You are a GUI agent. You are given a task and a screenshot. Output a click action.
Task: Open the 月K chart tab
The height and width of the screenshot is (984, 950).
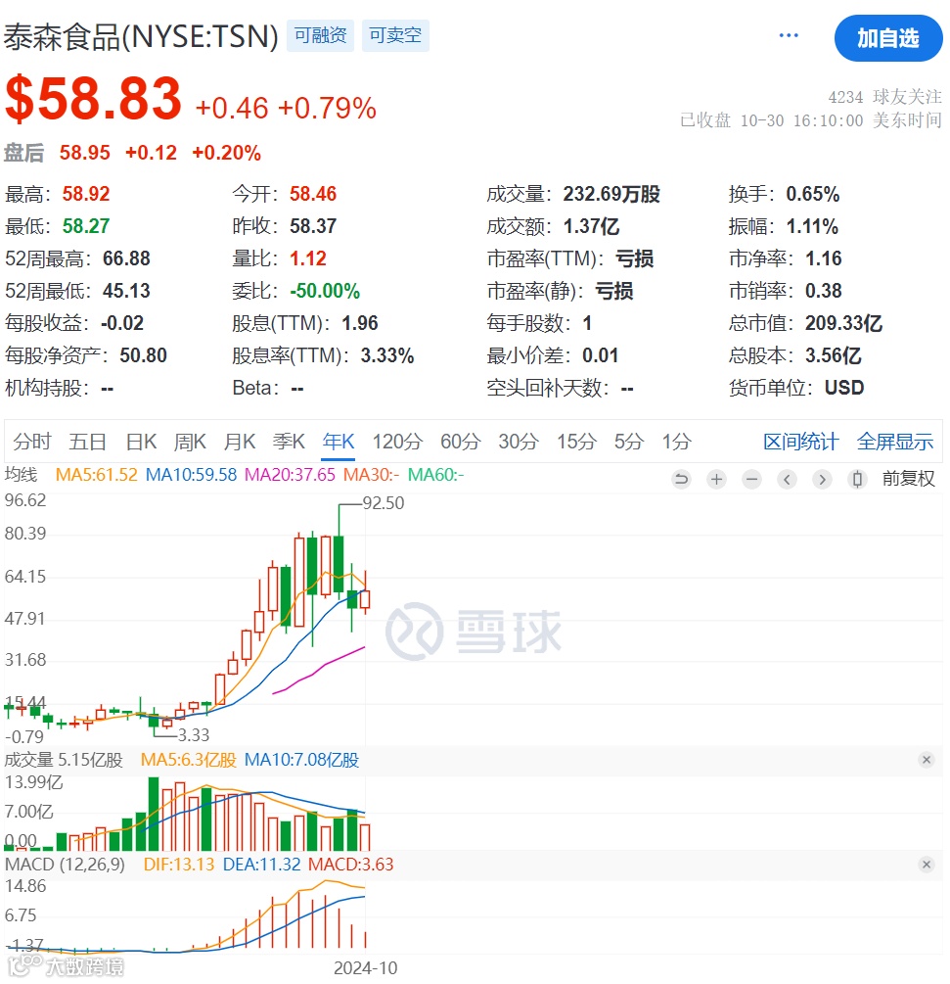tap(240, 442)
